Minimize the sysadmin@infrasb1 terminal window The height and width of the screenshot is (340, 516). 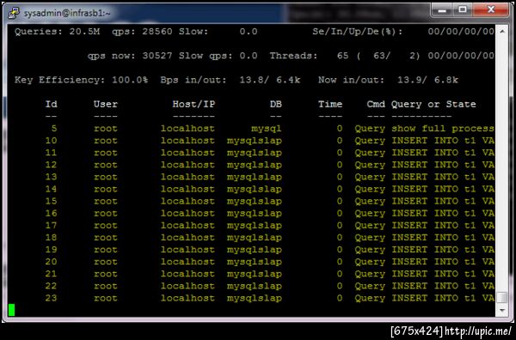tap(442, 10)
